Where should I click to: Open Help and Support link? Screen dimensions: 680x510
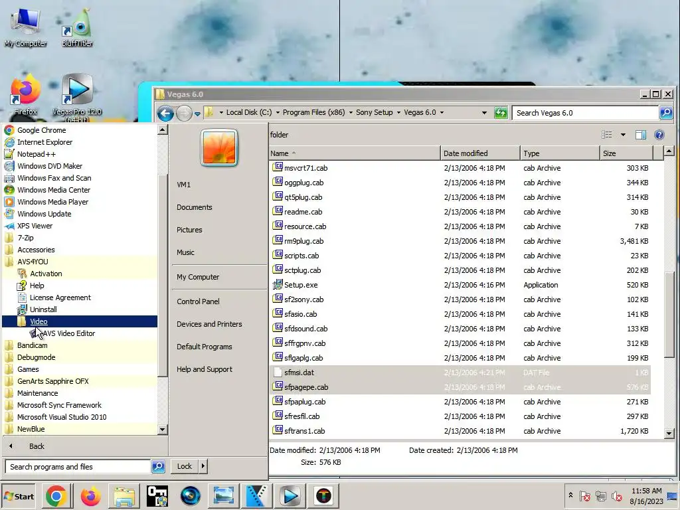(x=205, y=369)
